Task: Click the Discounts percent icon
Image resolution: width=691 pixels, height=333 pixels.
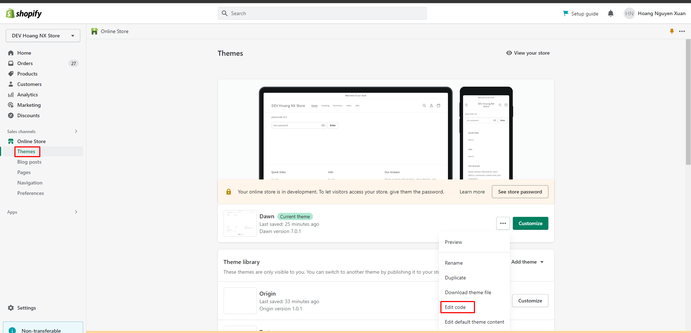Action: point(11,115)
